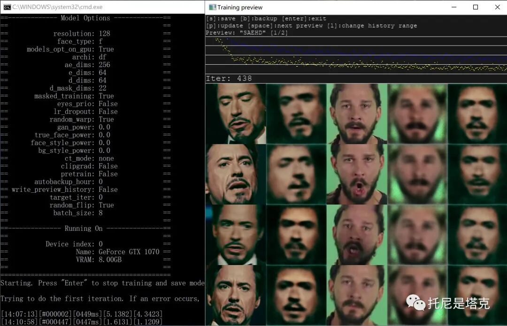Click the 'Trying to do the first iteration' line
Screen dimensions: 507x326
point(100,298)
